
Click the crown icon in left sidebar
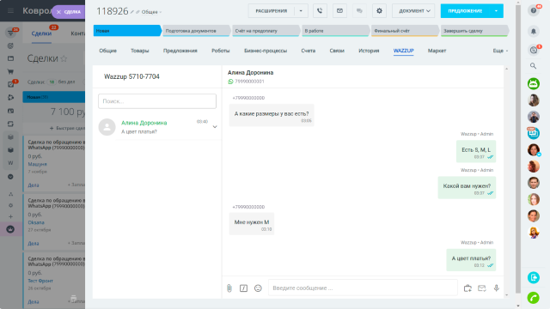(x=10, y=229)
